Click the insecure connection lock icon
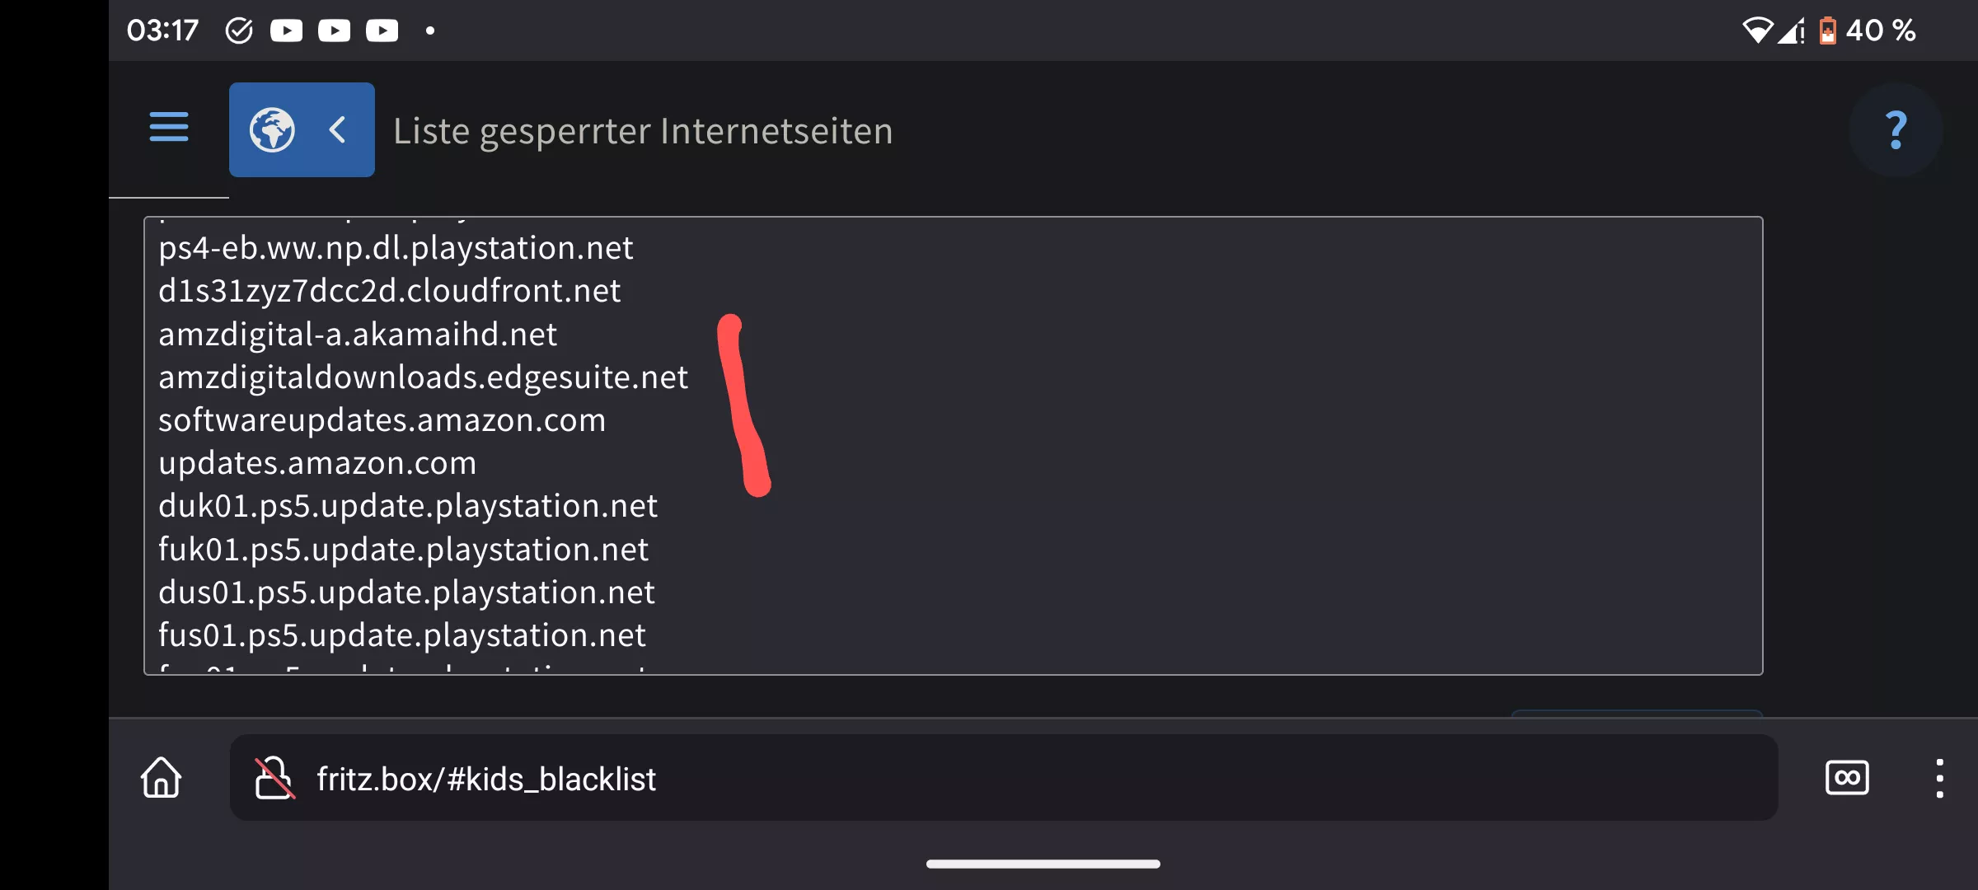 pos(274,778)
